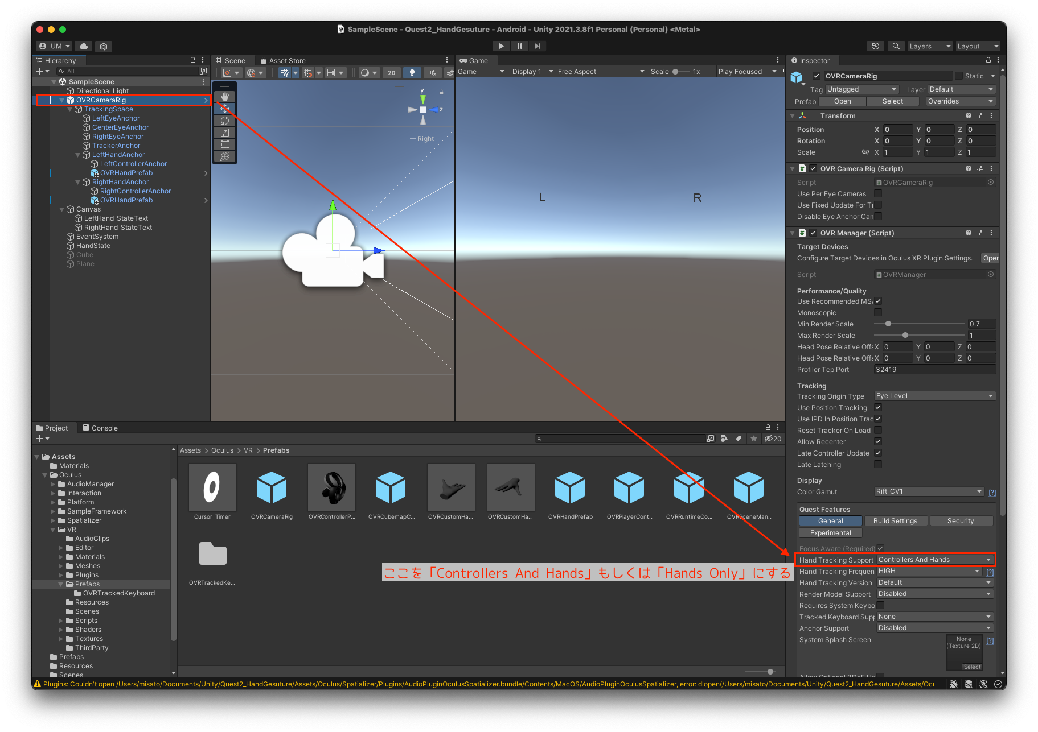Open the Tag dropdown

(x=861, y=89)
